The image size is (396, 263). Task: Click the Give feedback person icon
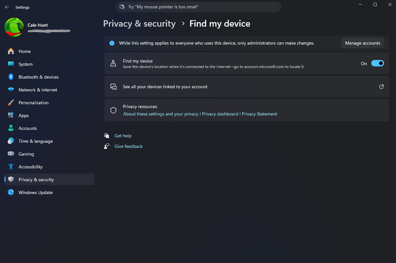(x=107, y=146)
